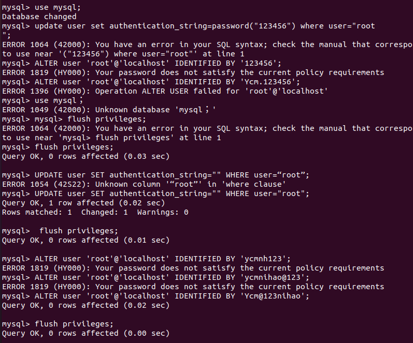Click final 'Query OK' line showing 0.00 sec

(86, 334)
